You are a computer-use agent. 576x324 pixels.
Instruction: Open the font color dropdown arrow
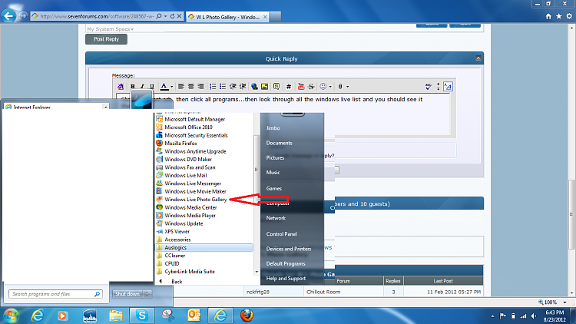(x=171, y=87)
